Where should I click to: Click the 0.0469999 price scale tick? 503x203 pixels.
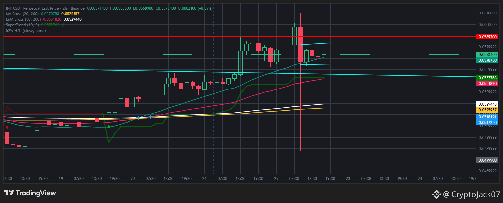(x=487, y=171)
